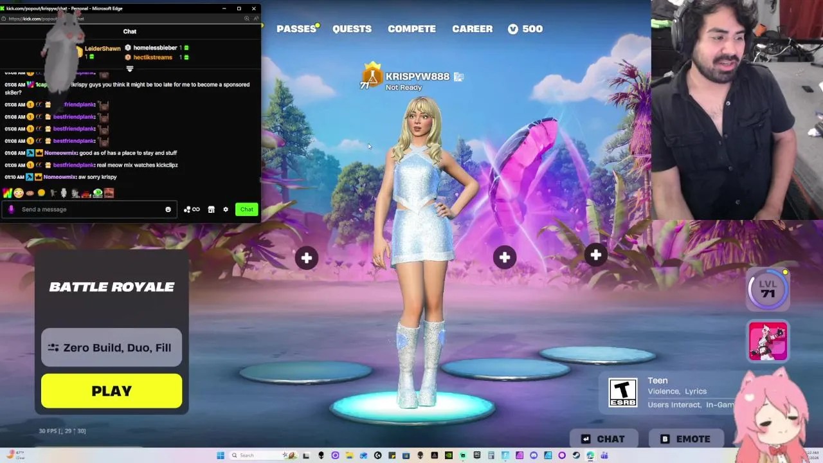Click LeiderShawn in the chat leaderboard

[x=103, y=49]
